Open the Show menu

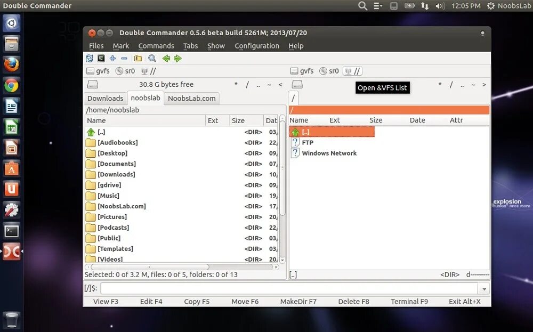(216, 46)
